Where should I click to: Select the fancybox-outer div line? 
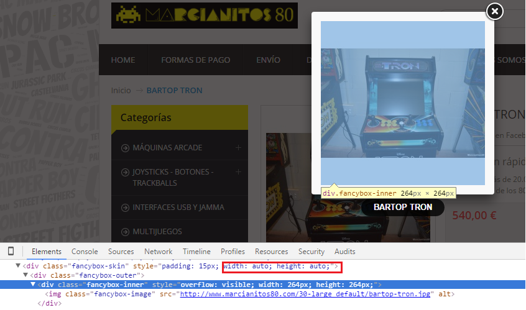(87, 275)
